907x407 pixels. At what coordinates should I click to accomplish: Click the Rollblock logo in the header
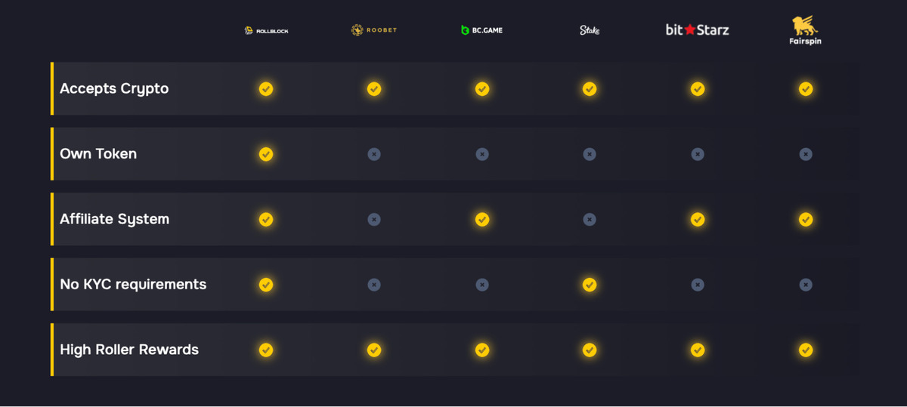pos(266,31)
